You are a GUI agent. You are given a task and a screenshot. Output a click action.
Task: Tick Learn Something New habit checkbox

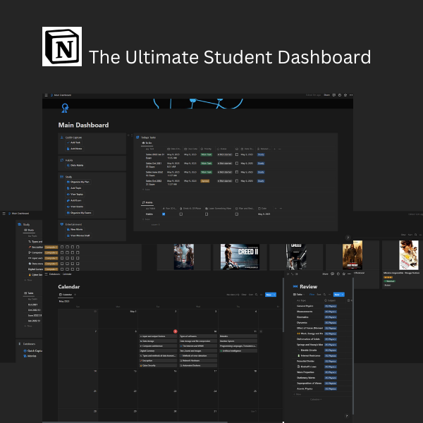click(207, 214)
